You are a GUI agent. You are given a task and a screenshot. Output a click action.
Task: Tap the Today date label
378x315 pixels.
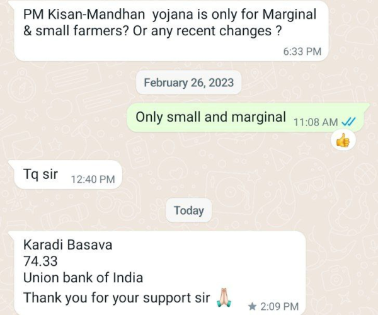(x=189, y=210)
